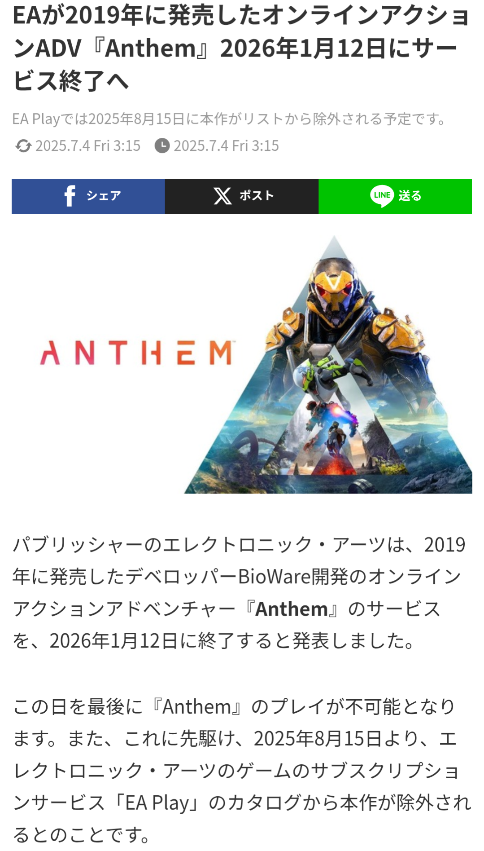This screenshot has height=851, width=484.
Task: Click the circular arrows update icon
Action: tap(23, 146)
